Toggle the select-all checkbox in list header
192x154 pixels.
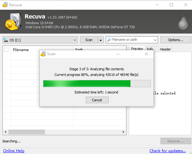(7, 50)
